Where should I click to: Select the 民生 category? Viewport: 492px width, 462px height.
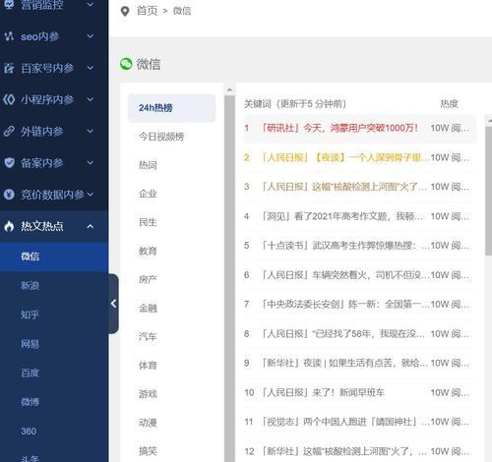[x=148, y=222]
